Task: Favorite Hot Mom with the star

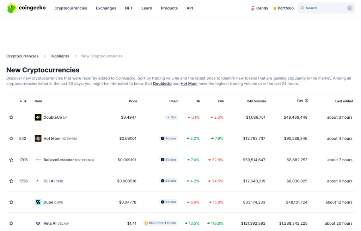Action: [x=11, y=138]
